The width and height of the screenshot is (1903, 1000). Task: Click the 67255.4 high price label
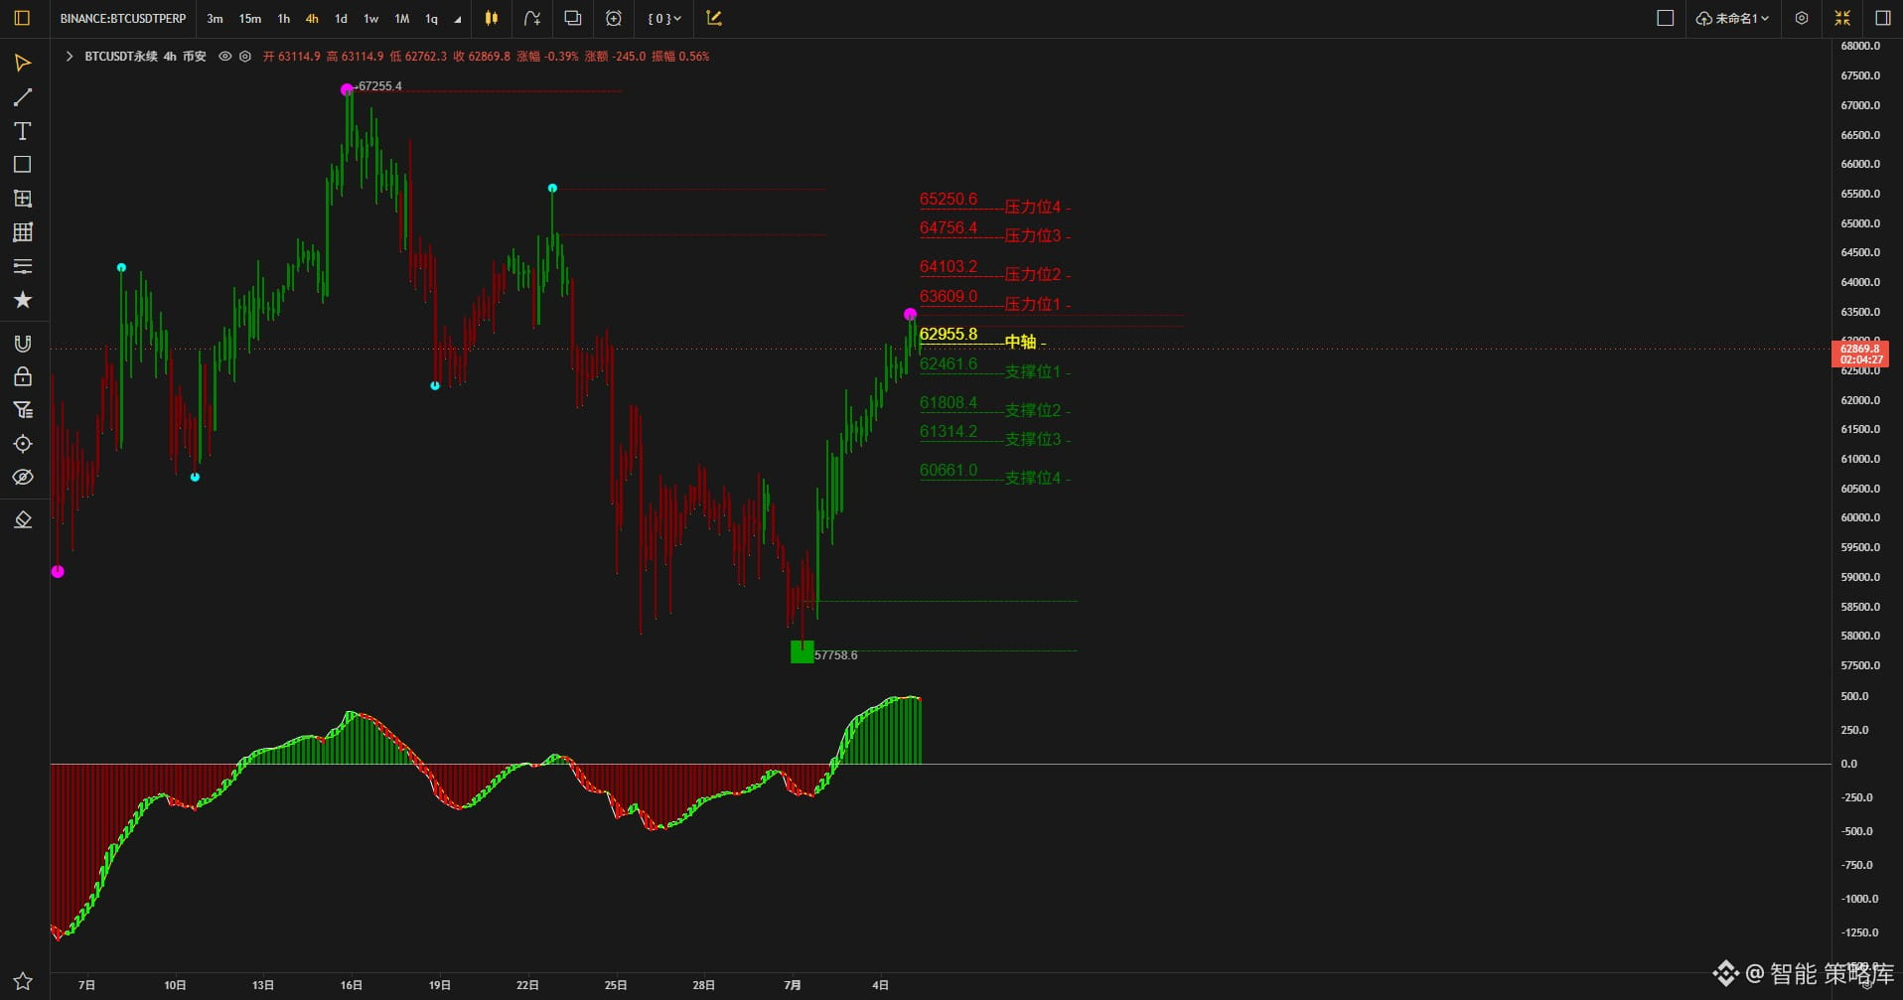(379, 86)
